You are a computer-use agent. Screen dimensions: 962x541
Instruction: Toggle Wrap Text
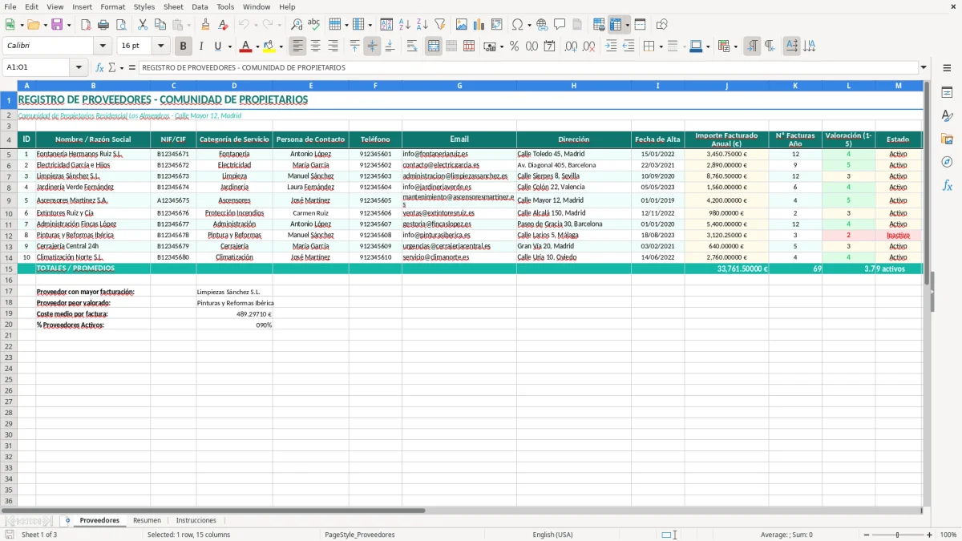coord(412,46)
